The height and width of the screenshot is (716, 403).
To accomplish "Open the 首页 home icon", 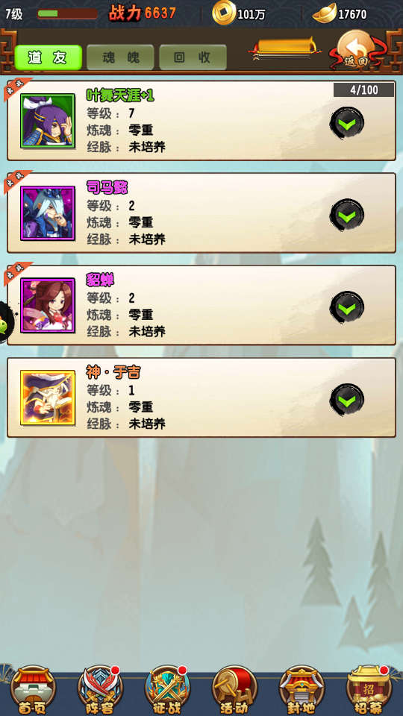I will 33,689.
